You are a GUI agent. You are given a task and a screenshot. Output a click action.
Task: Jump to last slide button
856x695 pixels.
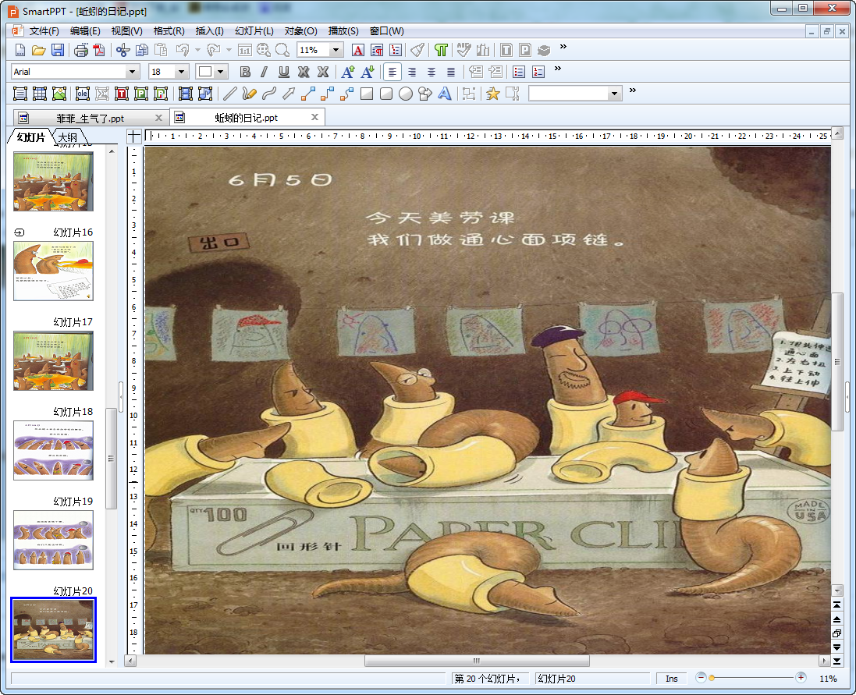tap(837, 661)
